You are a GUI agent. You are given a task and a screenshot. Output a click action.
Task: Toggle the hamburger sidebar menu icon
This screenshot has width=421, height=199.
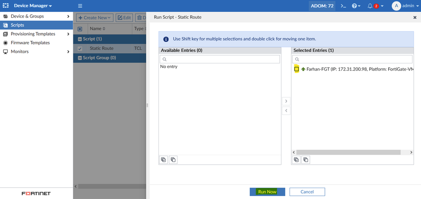(x=80, y=6)
